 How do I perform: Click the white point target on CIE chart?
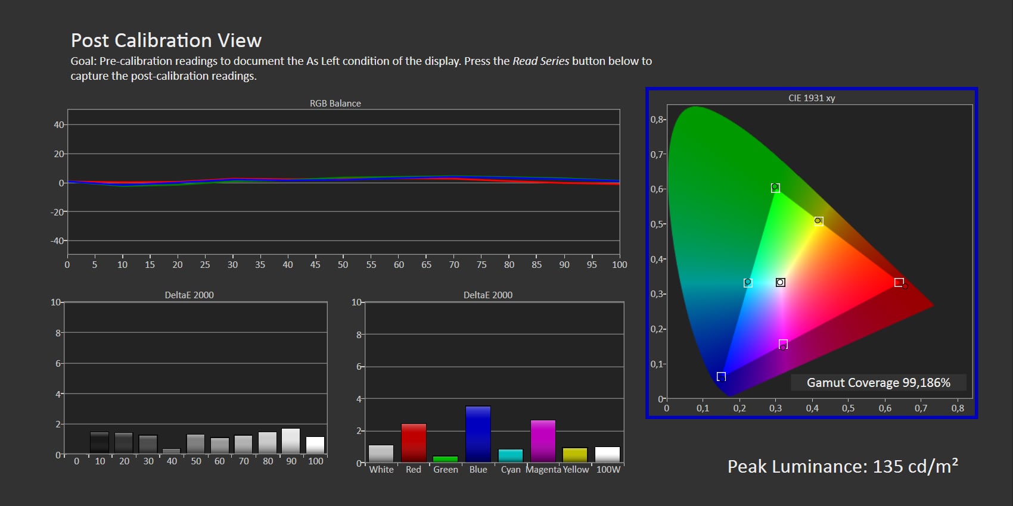tap(780, 282)
